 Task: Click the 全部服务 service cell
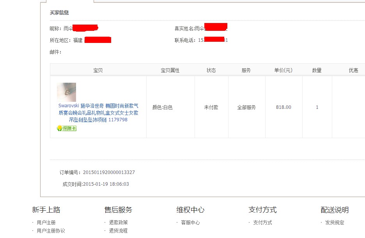point(246,107)
